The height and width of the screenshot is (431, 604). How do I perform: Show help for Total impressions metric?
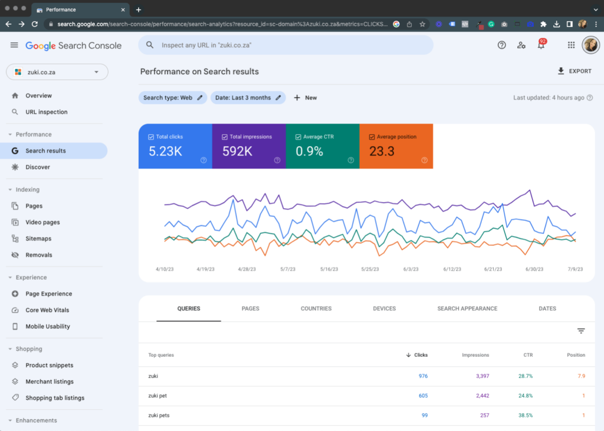[277, 160]
